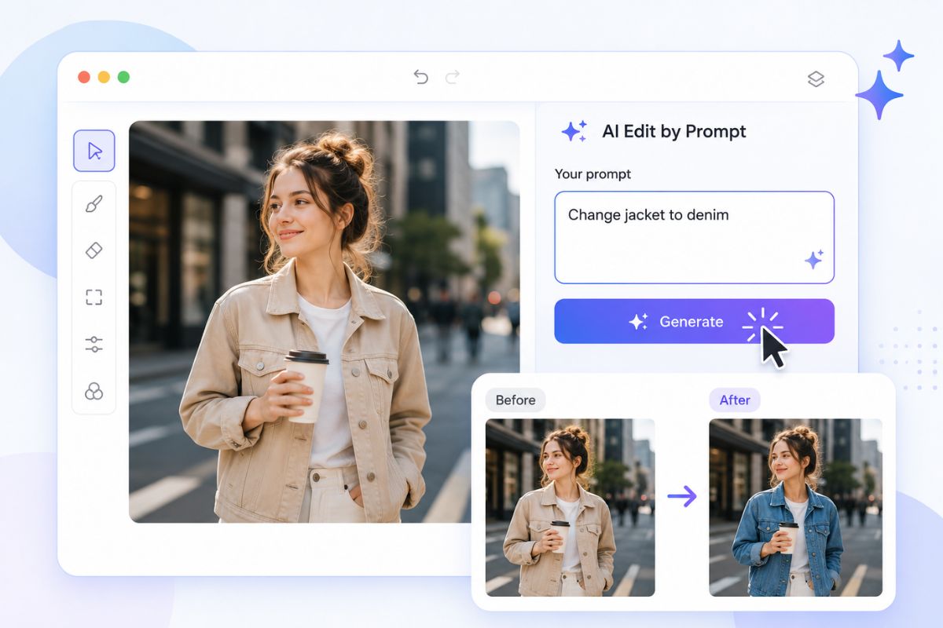Click the Undo arrow
The width and height of the screenshot is (943, 628).
(421, 77)
